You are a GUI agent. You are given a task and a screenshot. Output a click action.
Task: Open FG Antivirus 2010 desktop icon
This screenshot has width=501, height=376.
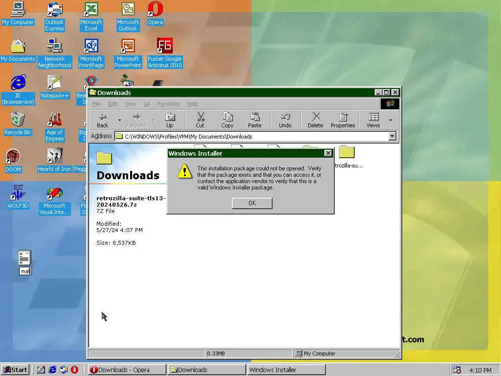click(164, 53)
